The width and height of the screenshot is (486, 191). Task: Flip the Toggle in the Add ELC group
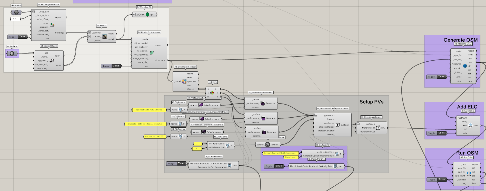pyautogui.click(x=441, y=133)
